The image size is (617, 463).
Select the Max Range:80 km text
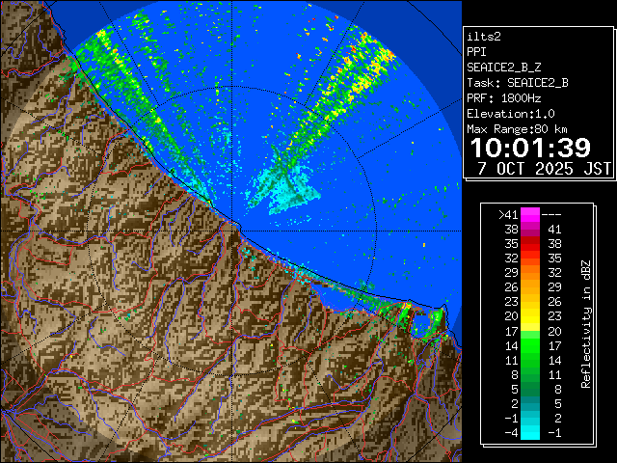click(517, 128)
